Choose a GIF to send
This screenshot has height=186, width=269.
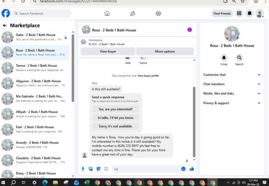pyautogui.click(x=106, y=169)
